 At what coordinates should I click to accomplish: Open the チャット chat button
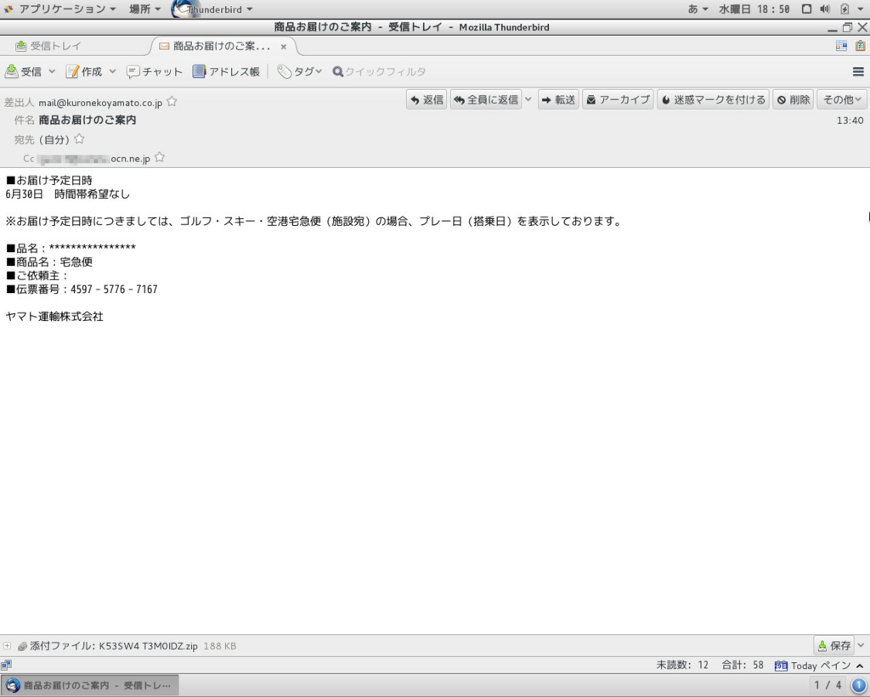[x=155, y=71]
